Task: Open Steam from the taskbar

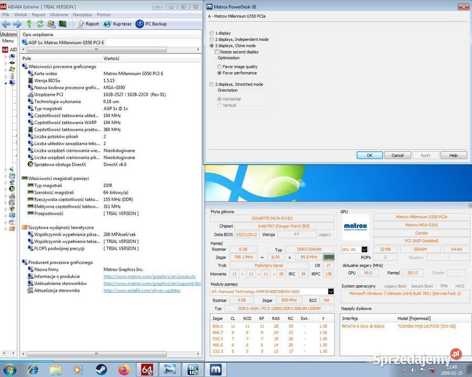Action: (101, 370)
